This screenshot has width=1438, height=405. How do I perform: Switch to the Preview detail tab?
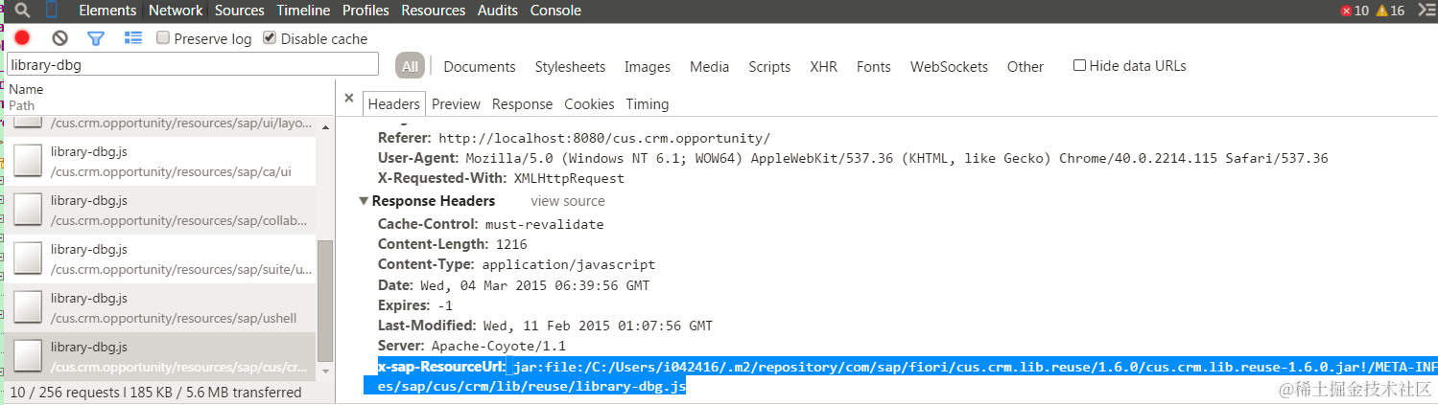456,103
